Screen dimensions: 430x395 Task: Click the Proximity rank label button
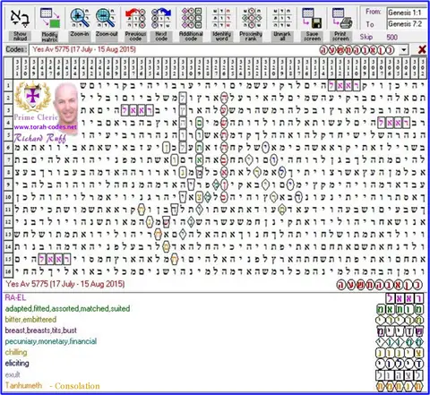tap(251, 36)
